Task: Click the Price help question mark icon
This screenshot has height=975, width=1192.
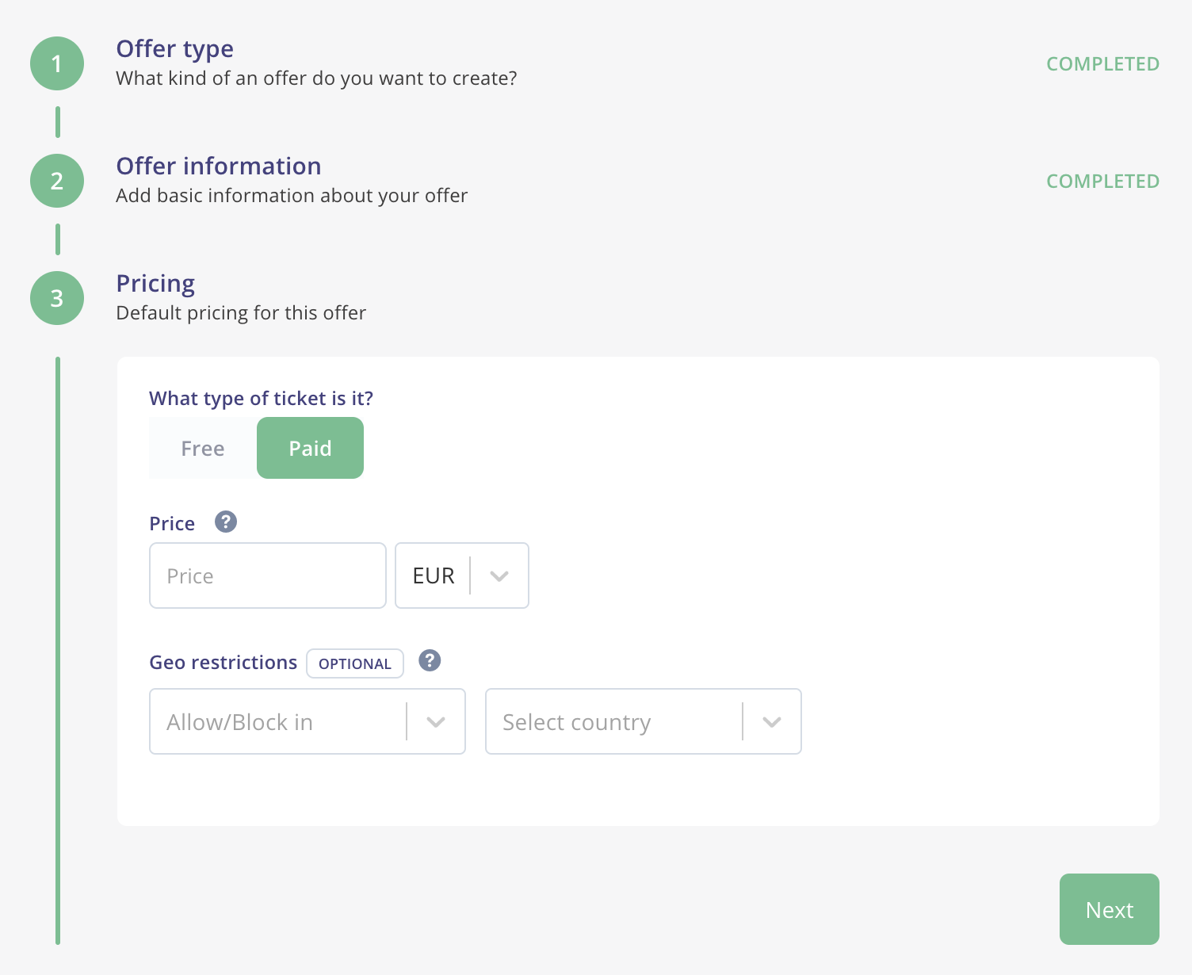Action: pos(226,522)
